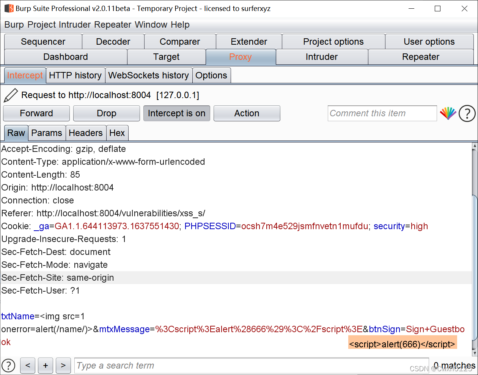Switch to the Comparer tab

tap(180, 42)
